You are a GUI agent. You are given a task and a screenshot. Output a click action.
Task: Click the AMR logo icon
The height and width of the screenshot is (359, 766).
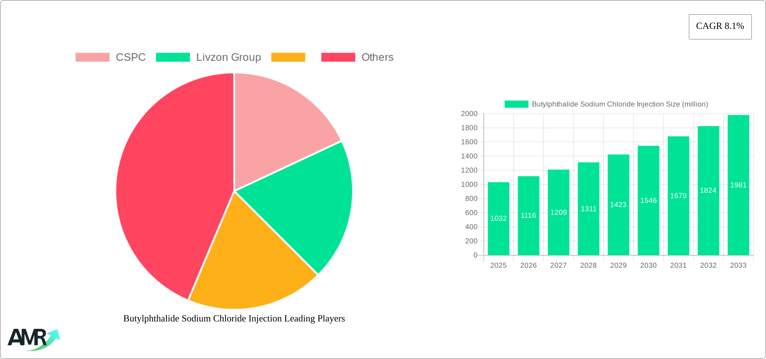click(x=34, y=339)
